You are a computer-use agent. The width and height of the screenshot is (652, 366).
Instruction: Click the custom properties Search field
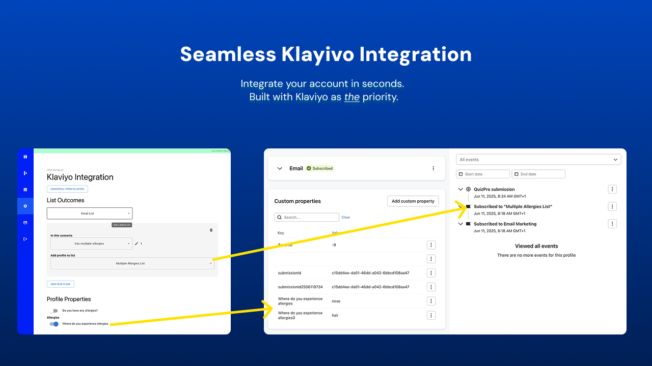click(307, 217)
